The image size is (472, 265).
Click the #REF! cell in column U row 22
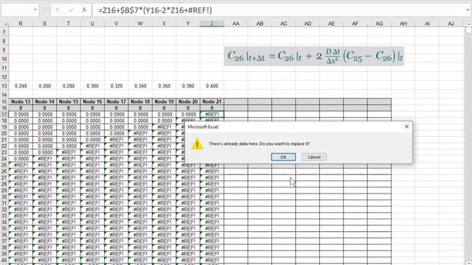92,146
